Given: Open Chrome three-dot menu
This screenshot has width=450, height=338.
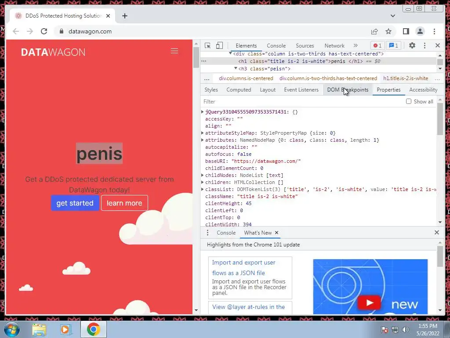Looking at the screenshot, I should pyautogui.click(x=434, y=31).
